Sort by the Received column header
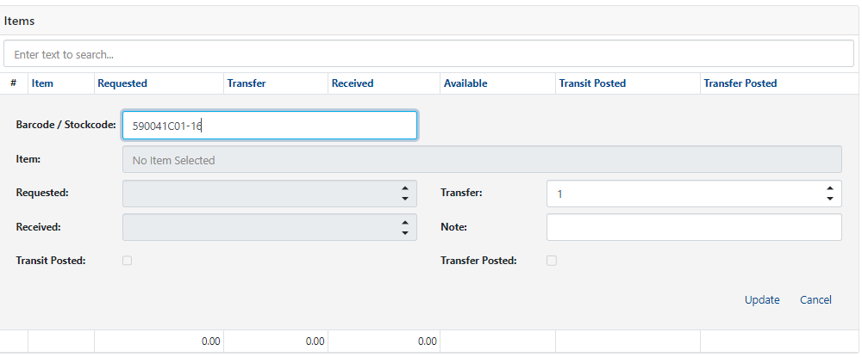The width and height of the screenshot is (862, 357). [353, 83]
